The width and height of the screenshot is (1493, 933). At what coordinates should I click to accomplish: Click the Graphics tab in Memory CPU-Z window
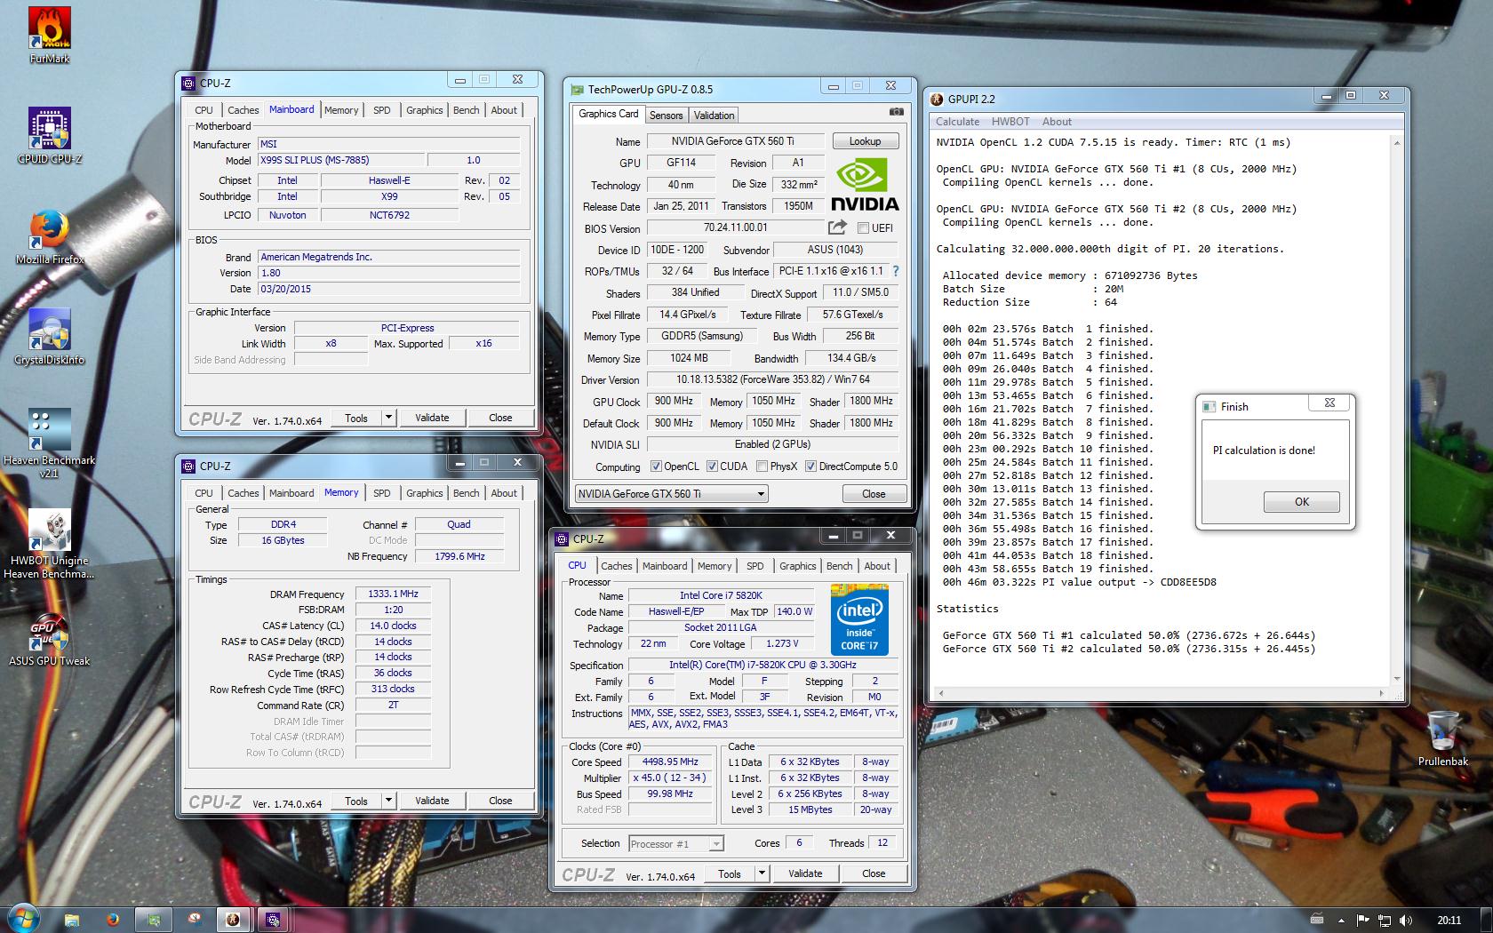pyautogui.click(x=424, y=493)
